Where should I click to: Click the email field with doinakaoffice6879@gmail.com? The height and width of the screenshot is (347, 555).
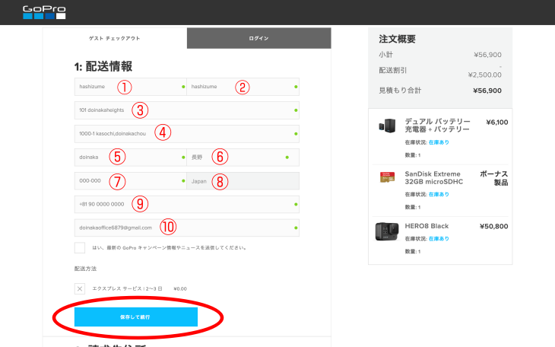point(187,228)
